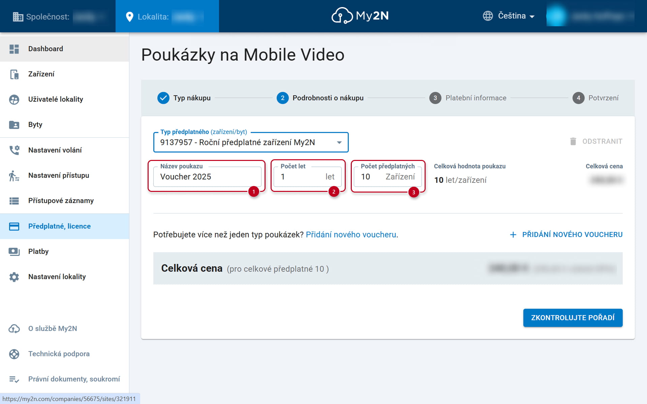
Task: Open Nastavení přístupu page
Action: (64, 175)
